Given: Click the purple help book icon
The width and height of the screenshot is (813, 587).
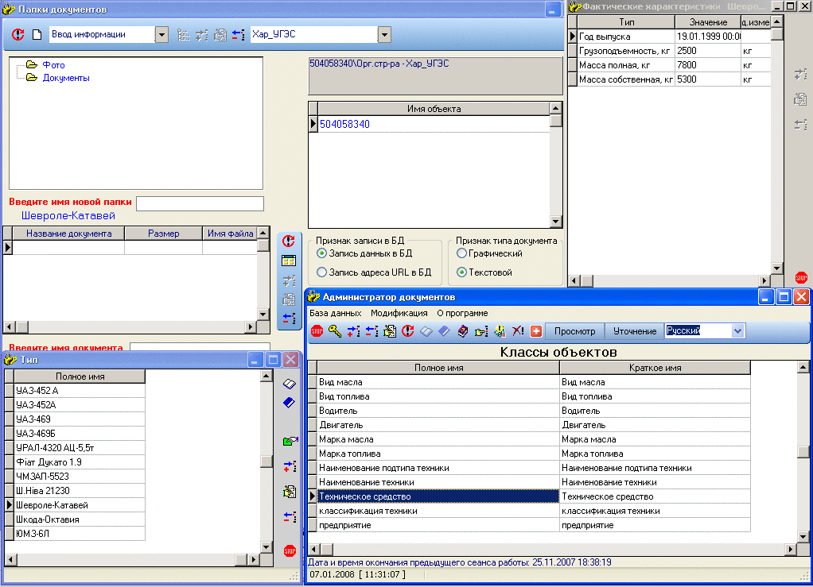Looking at the screenshot, I should coord(462,331).
